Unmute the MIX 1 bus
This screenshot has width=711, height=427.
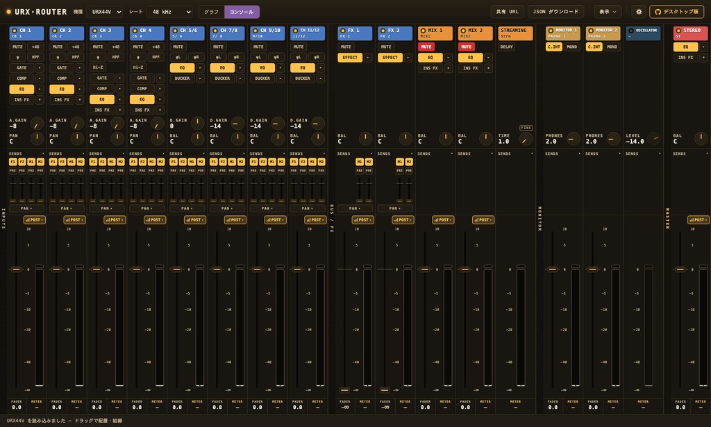(426, 47)
